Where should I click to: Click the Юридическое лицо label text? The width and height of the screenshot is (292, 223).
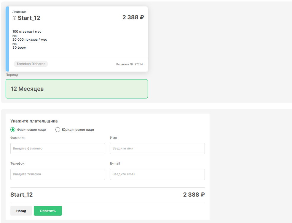click(x=78, y=130)
